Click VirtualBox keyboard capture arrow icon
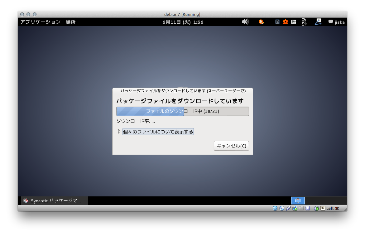Screen dimensions: 365x236 pos(323,208)
